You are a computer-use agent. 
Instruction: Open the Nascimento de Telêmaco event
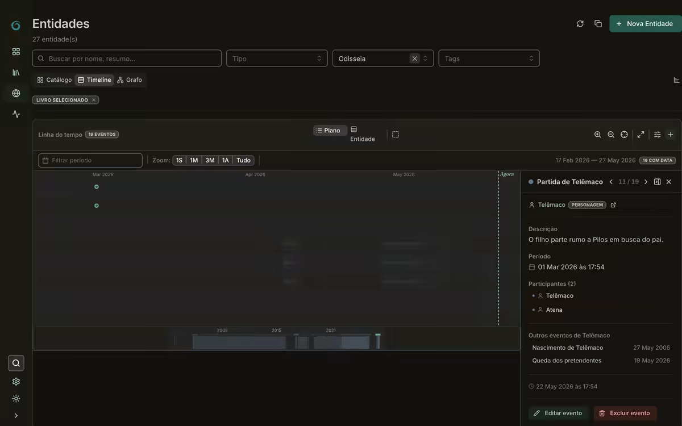(x=601, y=348)
